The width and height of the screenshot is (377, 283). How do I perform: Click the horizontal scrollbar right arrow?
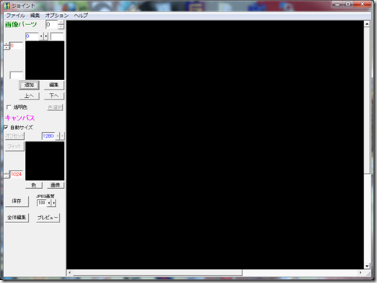(361, 273)
